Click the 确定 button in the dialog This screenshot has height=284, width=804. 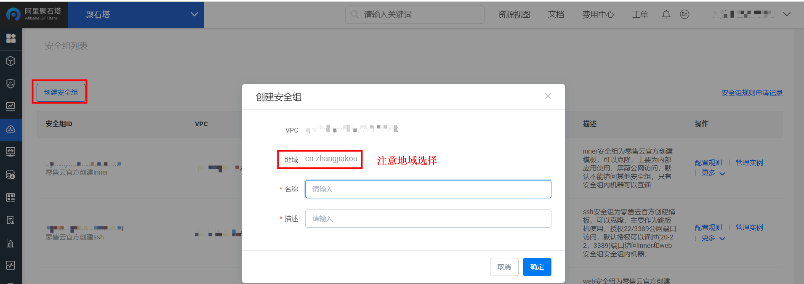click(x=537, y=267)
